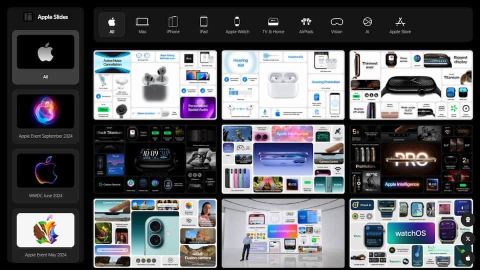Image resolution: width=480 pixels, height=270 pixels.
Task: Filter slides by Apple Watch category
Action: point(237,25)
